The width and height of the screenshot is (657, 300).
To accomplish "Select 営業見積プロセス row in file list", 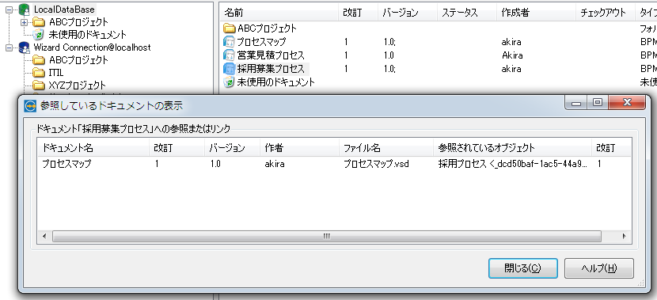I will pyautogui.click(x=439, y=55).
